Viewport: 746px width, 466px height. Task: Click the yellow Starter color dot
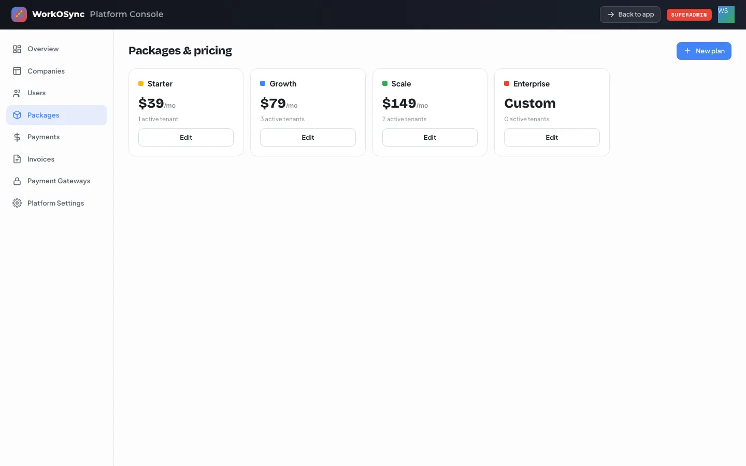(141, 83)
